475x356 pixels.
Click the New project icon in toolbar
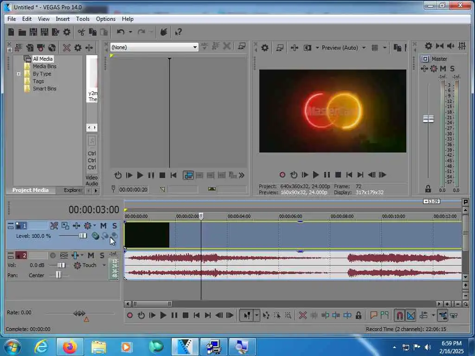[x=11, y=32]
